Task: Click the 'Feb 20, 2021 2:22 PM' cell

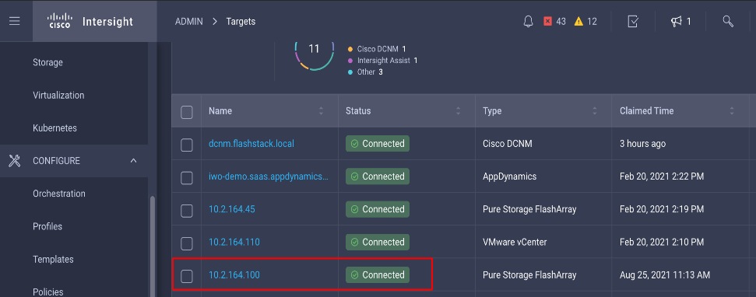Action: coord(662,176)
